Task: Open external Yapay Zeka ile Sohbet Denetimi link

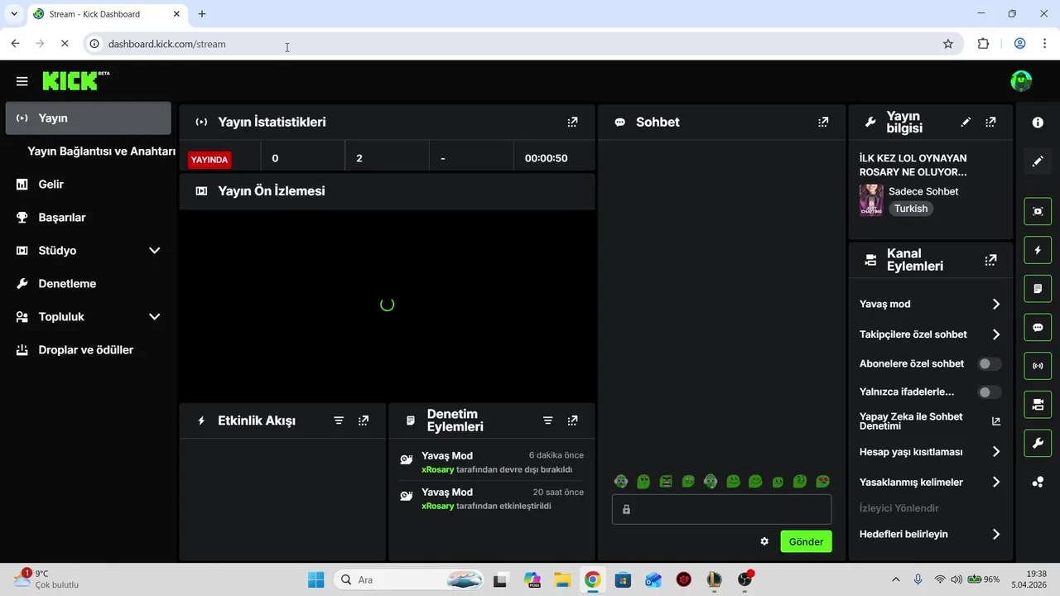Action: (x=996, y=421)
